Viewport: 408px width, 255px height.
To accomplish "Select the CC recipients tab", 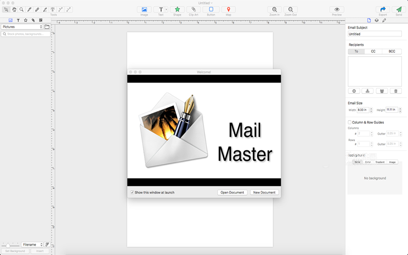I will click(x=373, y=52).
